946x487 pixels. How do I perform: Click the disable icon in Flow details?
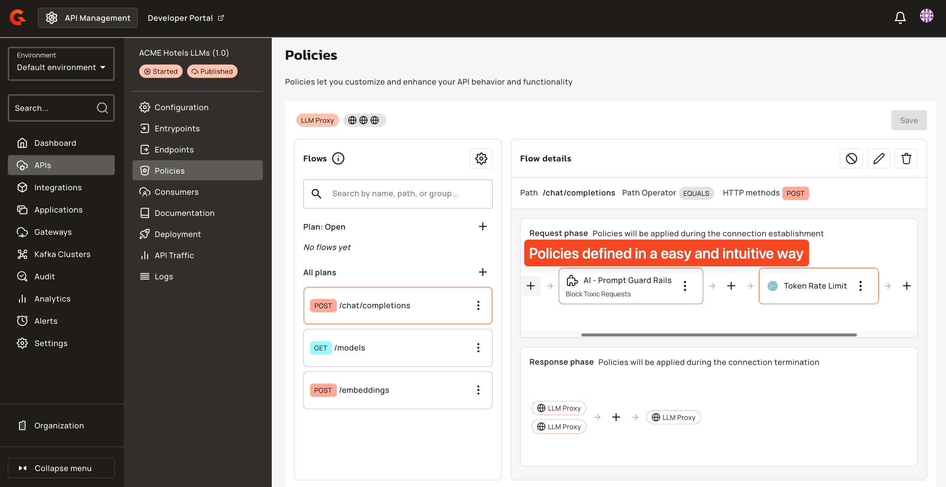851,158
